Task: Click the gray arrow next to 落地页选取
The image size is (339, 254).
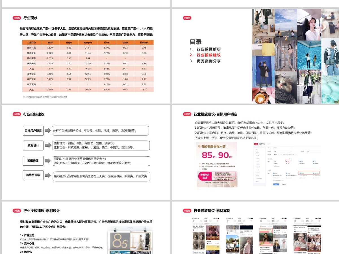Action: click(48, 175)
